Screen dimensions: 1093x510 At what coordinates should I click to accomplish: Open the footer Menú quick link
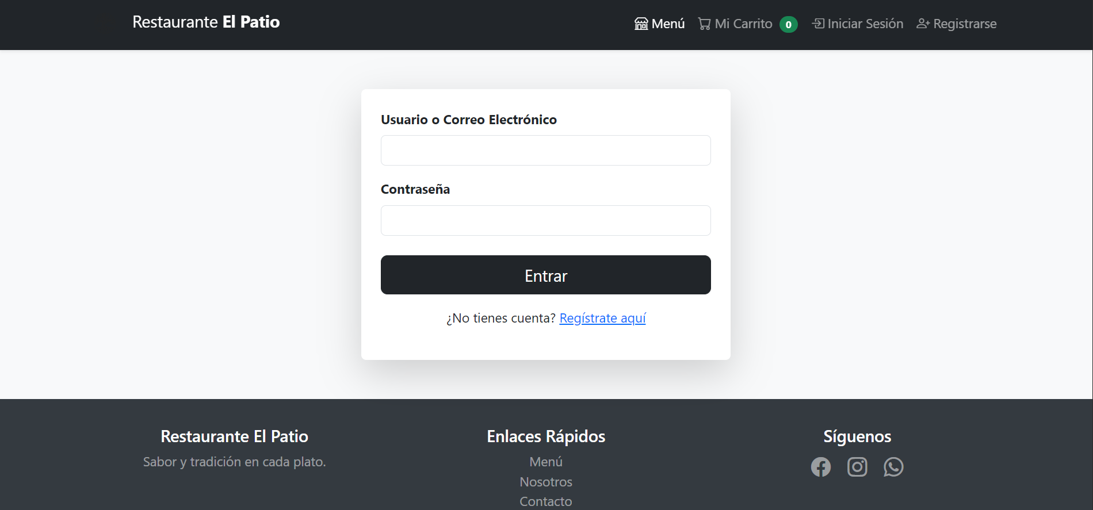tap(546, 462)
